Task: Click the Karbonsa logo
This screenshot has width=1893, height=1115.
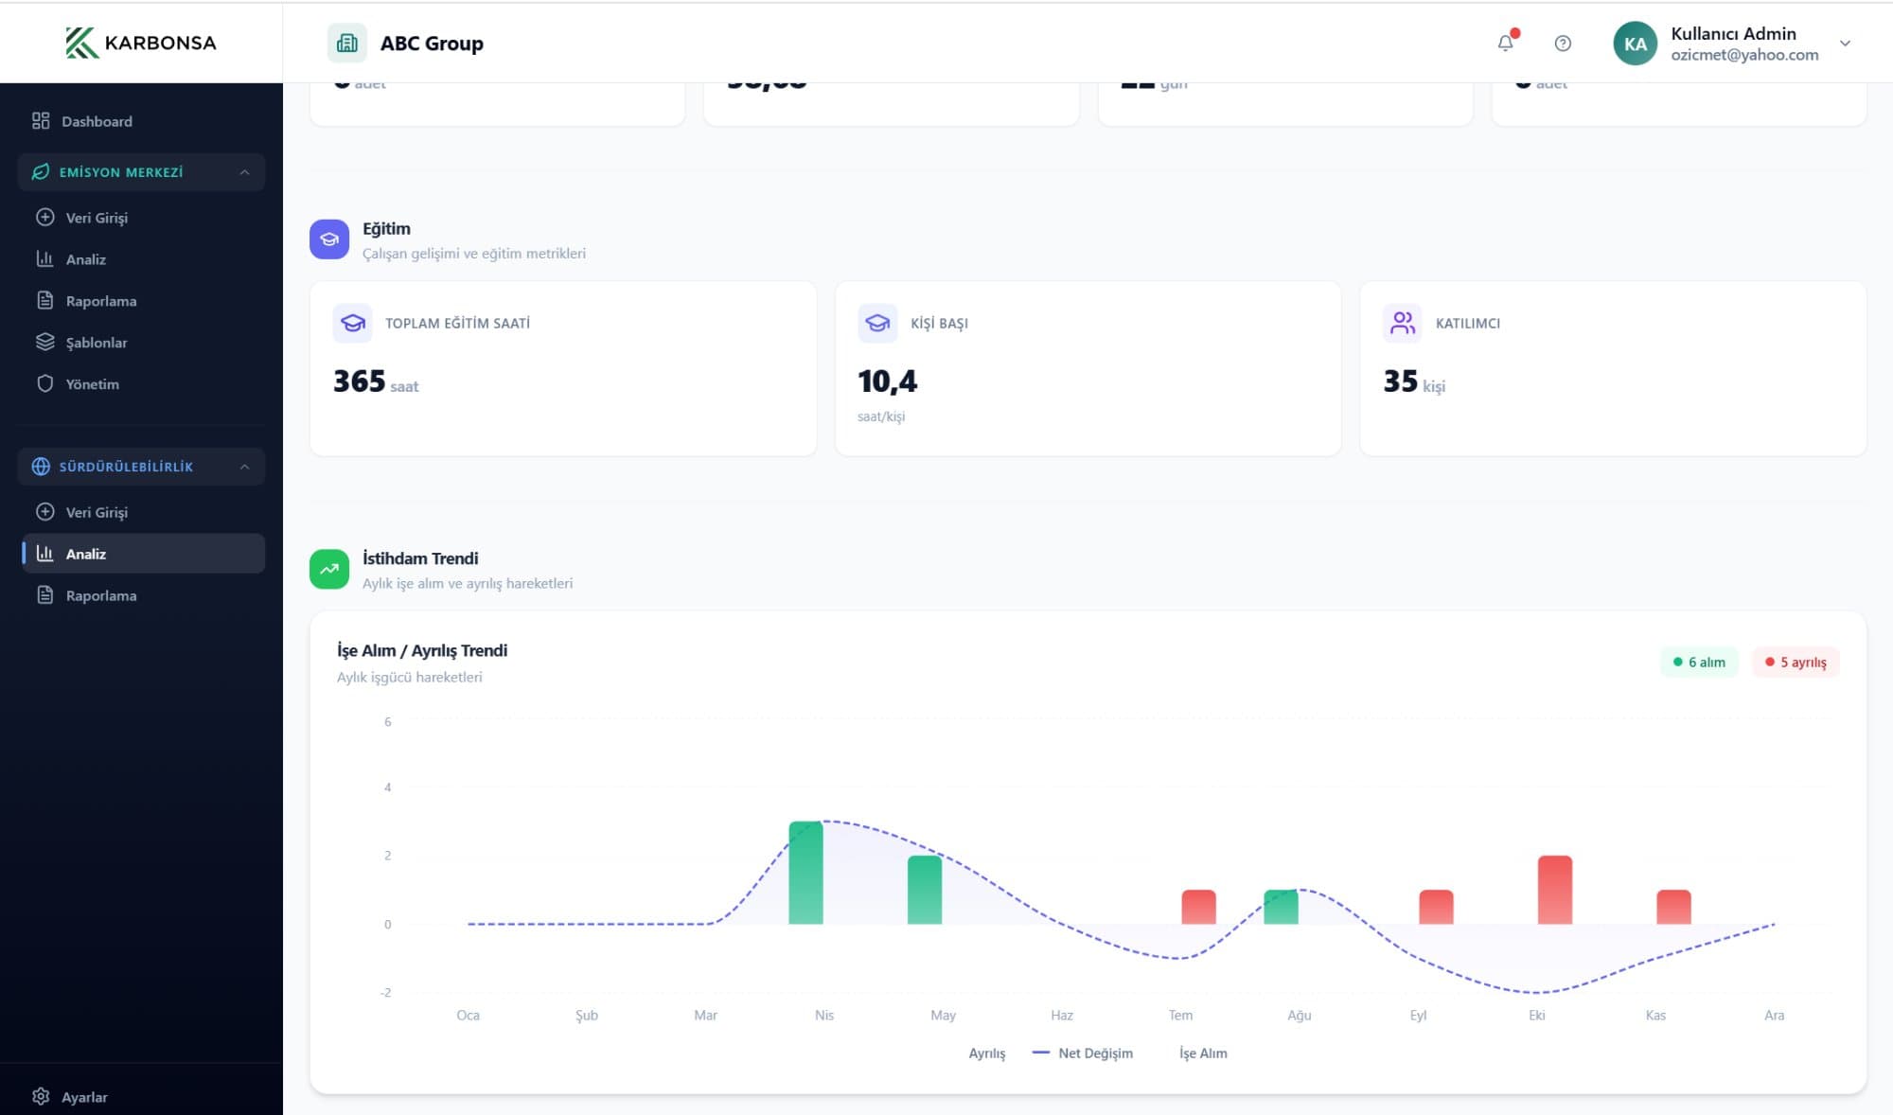Action: [141, 43]
